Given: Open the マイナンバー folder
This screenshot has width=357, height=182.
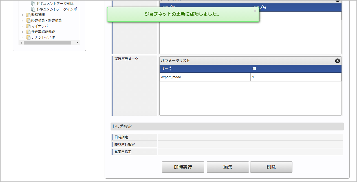Looking at the screenshot, I should pos(41,26).
